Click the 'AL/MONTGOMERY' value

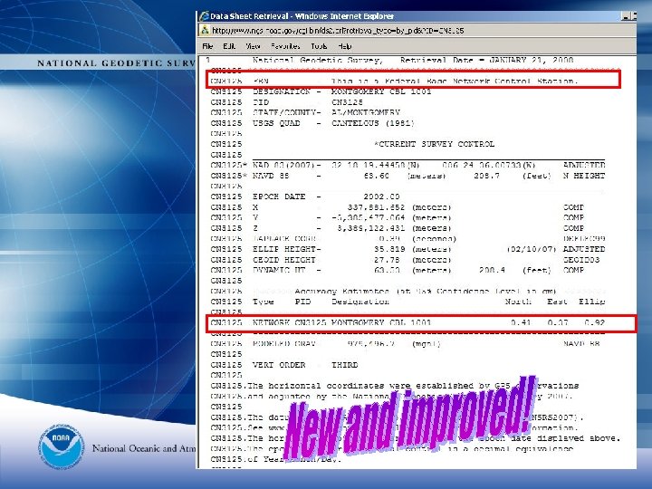366,112
